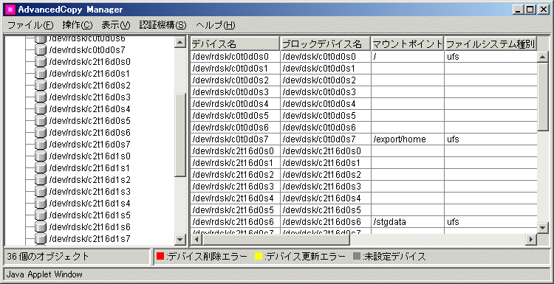The image size is (554, 284).
Task: Click disk icon for /dev/rdsk/c2t16d1s3 in tree
Action: [x=41, y=192]
